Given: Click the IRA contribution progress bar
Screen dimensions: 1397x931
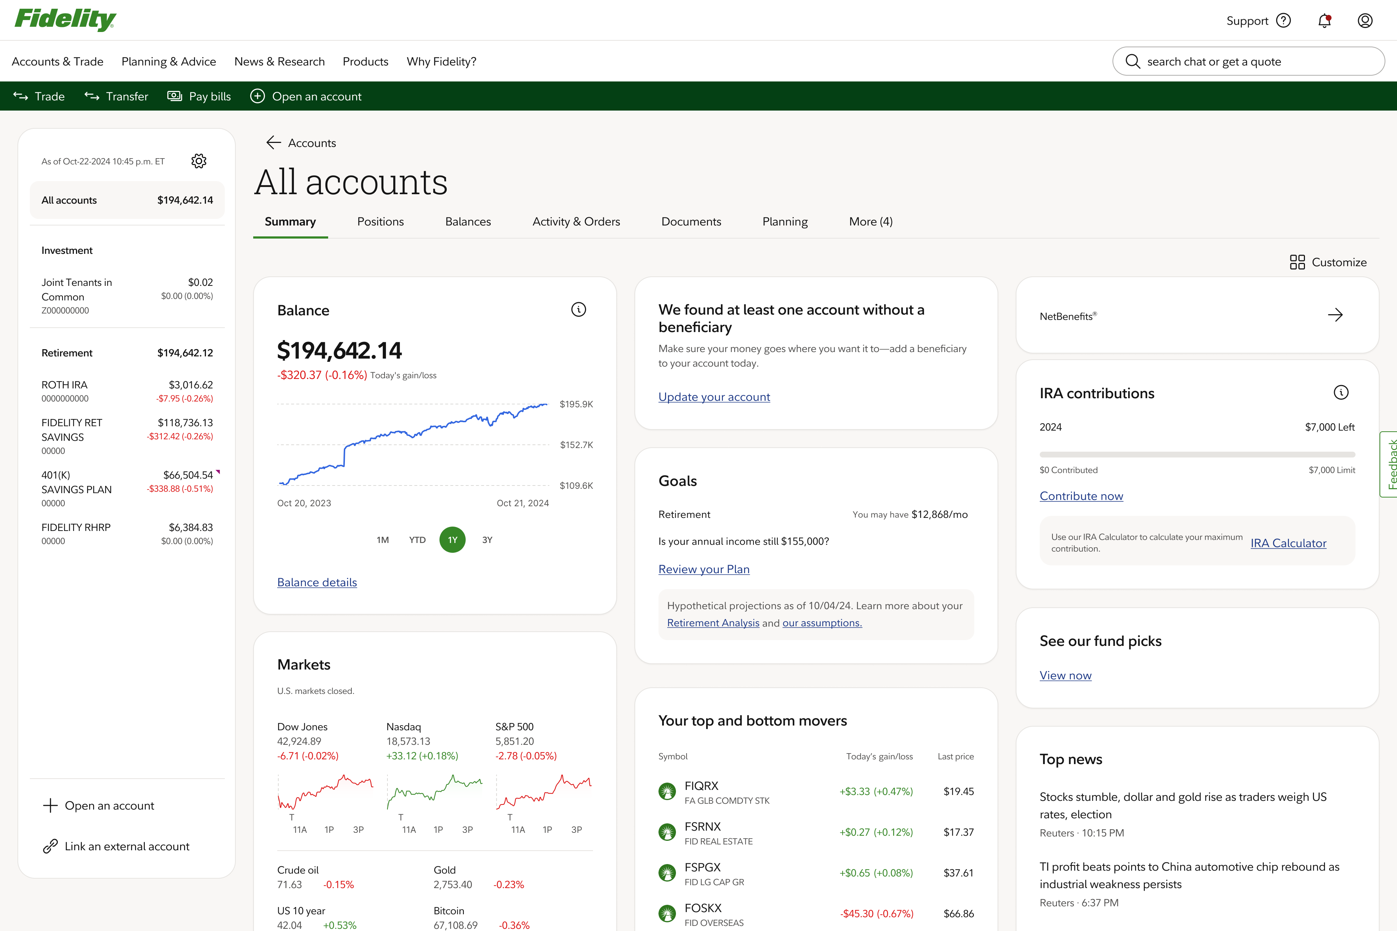Looking at the screenshot, I should click(1197, 454).
